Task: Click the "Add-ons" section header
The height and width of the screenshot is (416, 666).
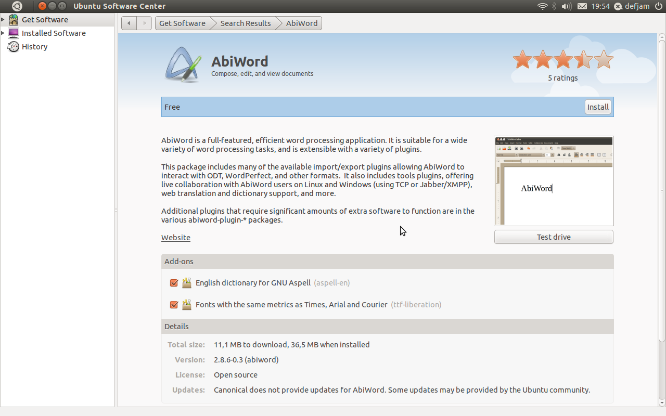Action: 388,262
